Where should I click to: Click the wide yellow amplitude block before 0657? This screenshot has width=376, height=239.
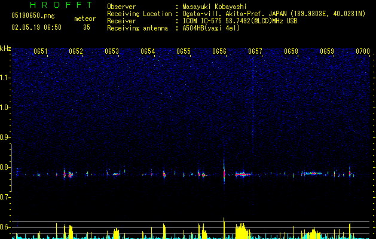(243, 231)
